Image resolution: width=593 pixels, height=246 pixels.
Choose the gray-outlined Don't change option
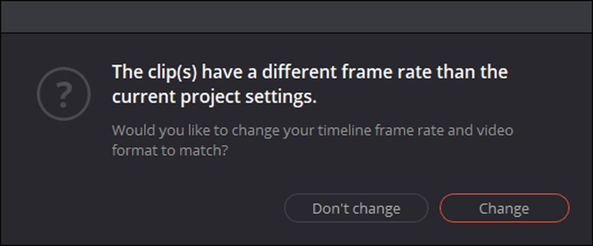click(x=356, y=208)
